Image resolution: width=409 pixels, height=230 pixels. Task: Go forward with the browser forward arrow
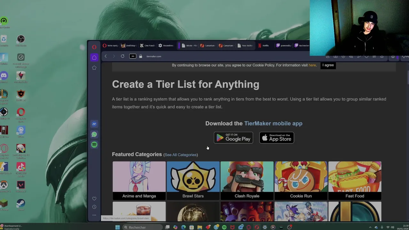coord(114,56)
